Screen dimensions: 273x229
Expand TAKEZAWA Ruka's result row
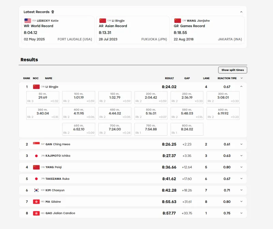click(241, 179)
